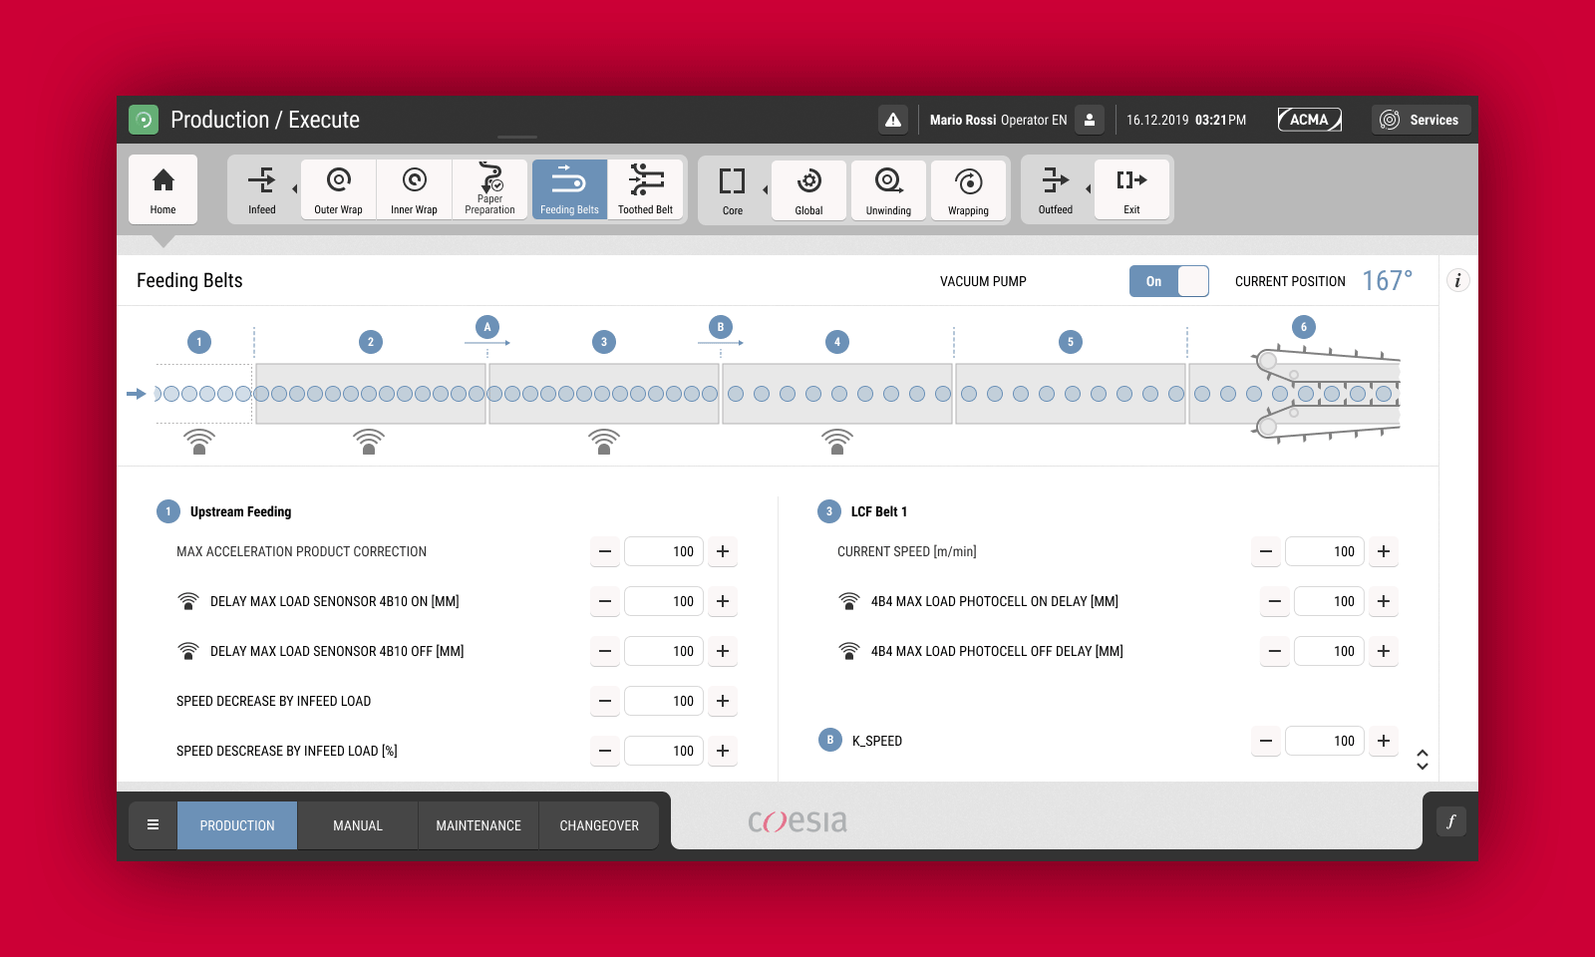Click the user profile icon
The image size is (1595, 957).
point(1090,120)
